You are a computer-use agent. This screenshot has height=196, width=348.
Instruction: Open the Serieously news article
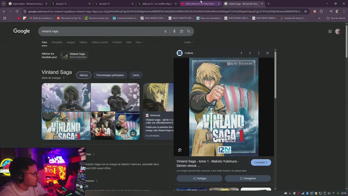coord(158,111)
